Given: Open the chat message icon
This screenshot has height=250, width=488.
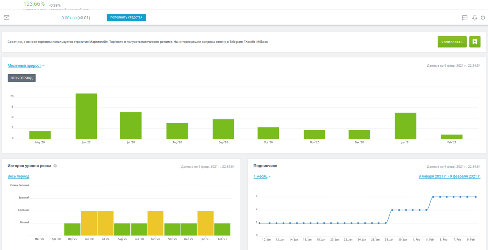Looking at the screenshot, I should coord(465,18).
